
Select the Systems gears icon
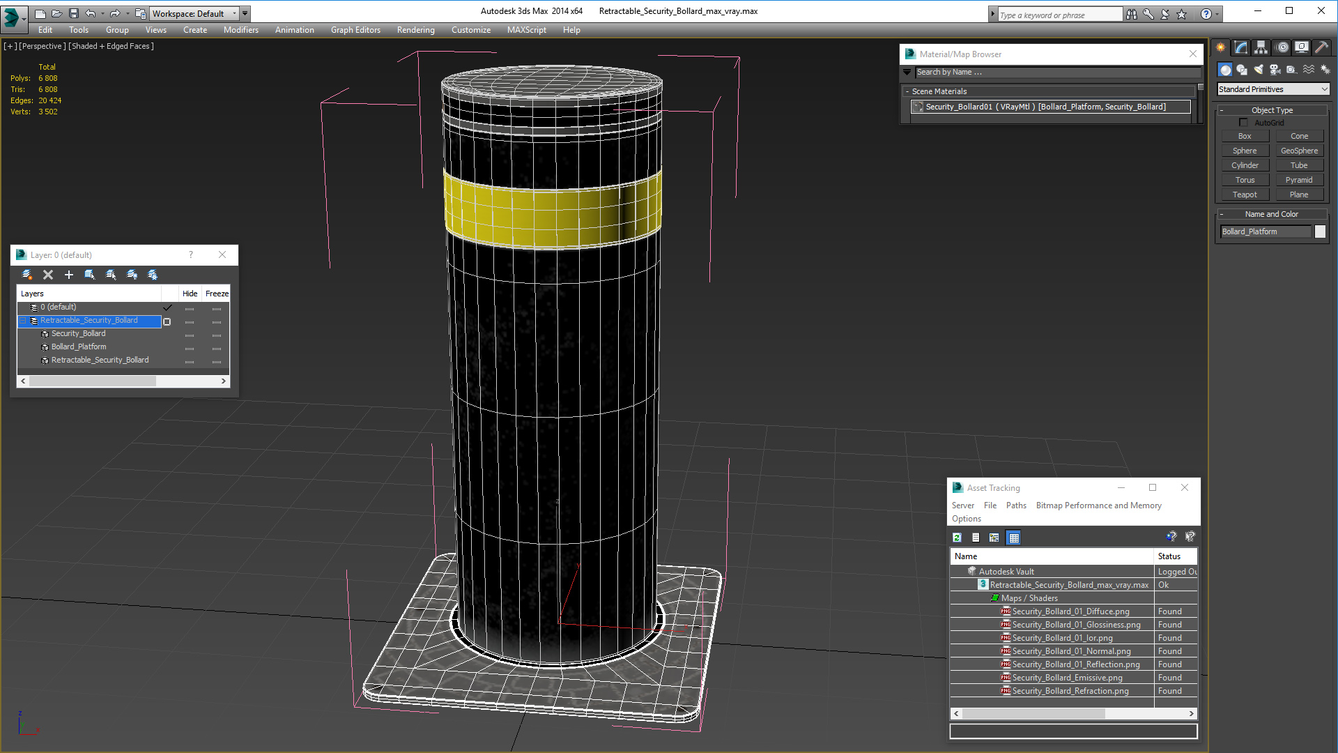point(1325,70)
